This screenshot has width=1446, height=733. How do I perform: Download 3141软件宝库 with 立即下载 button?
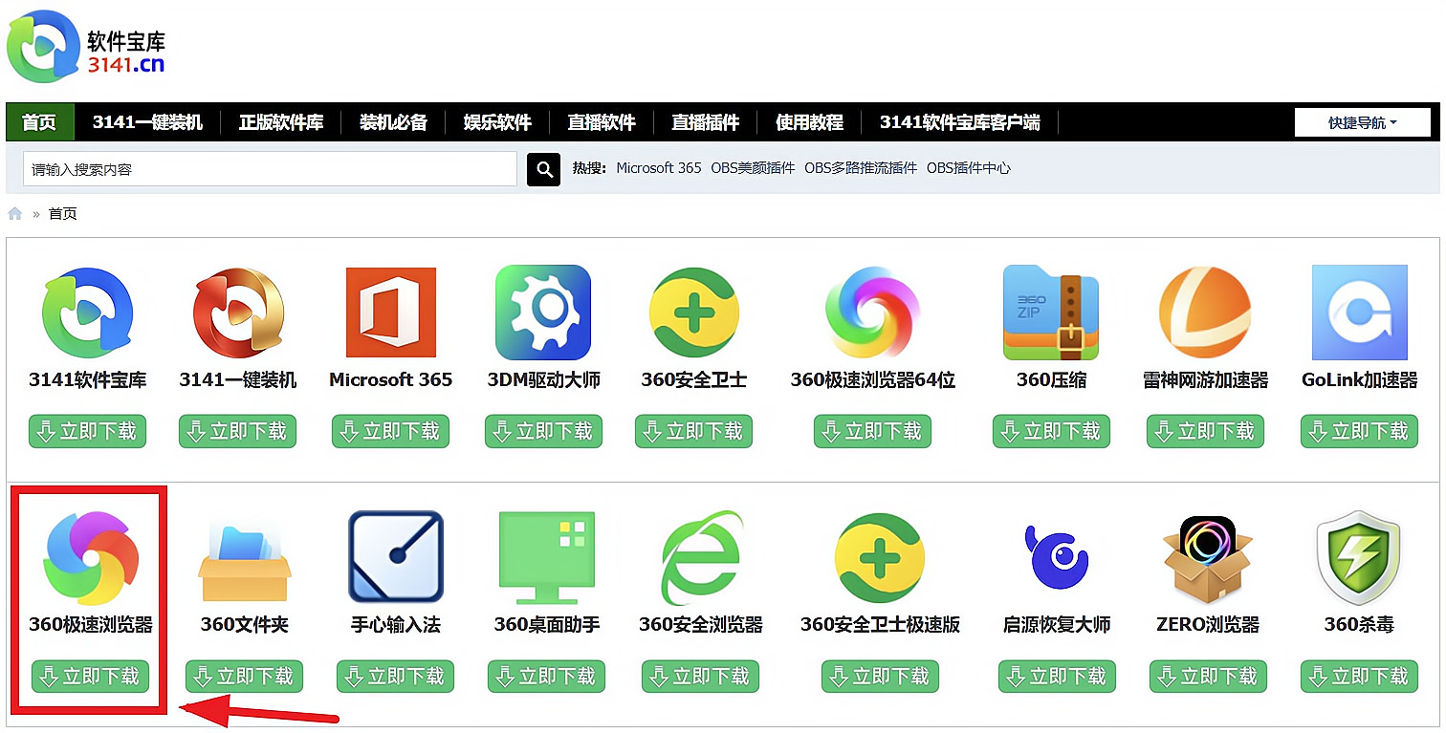[87, 432]
